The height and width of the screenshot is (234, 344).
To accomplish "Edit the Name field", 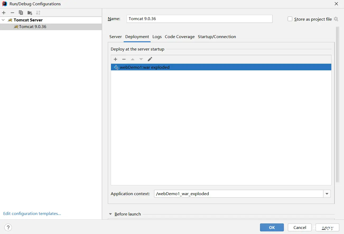I will pyautogui.click(x=199, y=19).
